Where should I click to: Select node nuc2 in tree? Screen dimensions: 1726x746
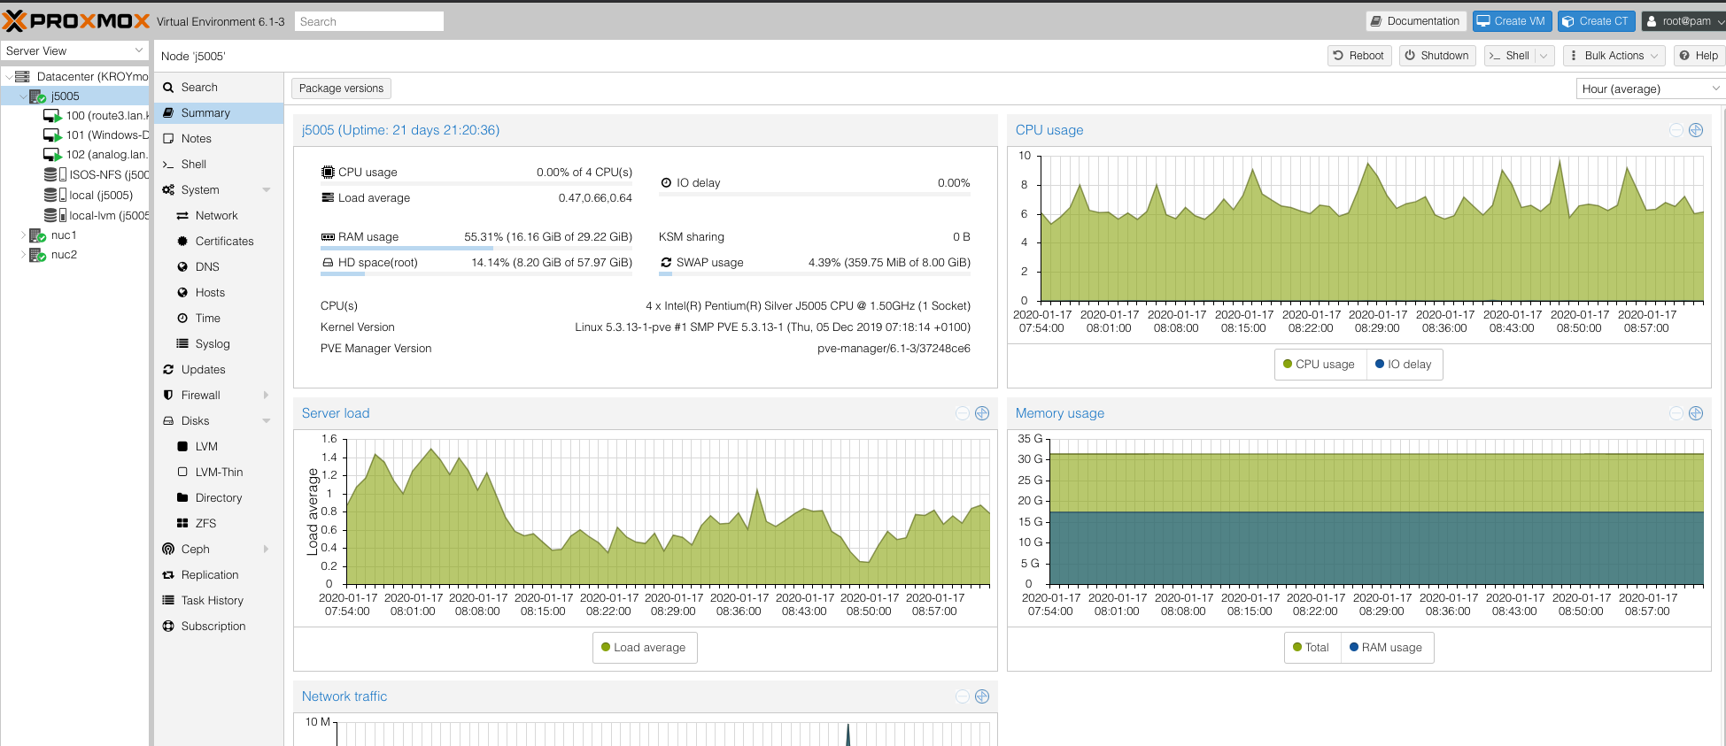point(64,255)
